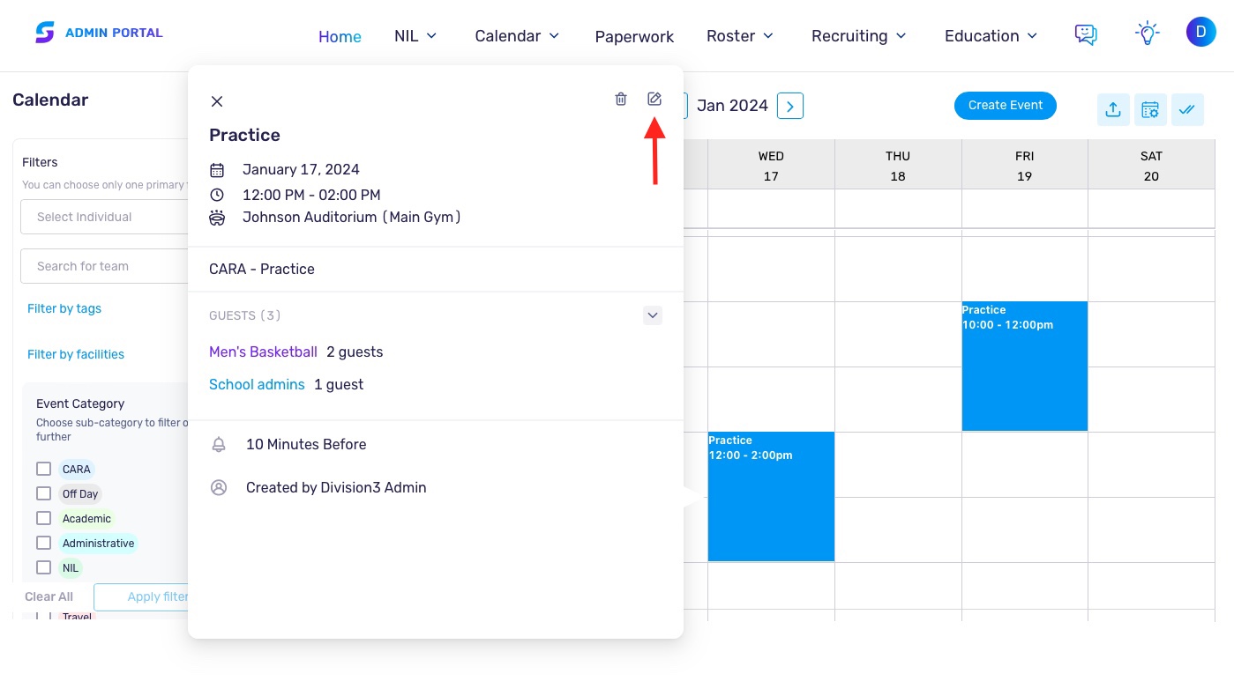
Task: Collapse the Guests section chevron
Action: (x=653, y=315)
